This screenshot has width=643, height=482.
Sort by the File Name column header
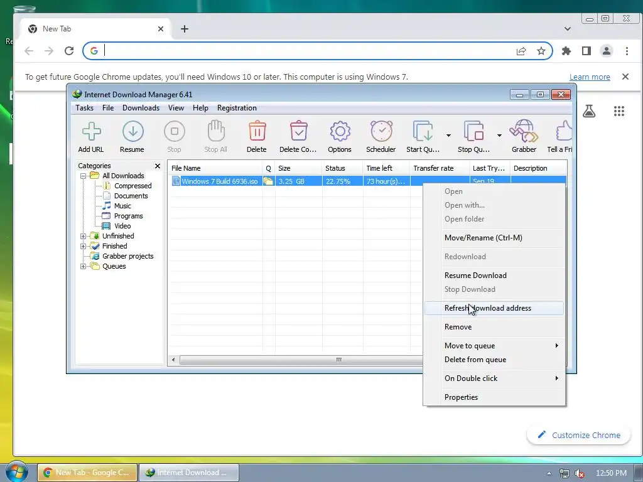pos(215,168)
